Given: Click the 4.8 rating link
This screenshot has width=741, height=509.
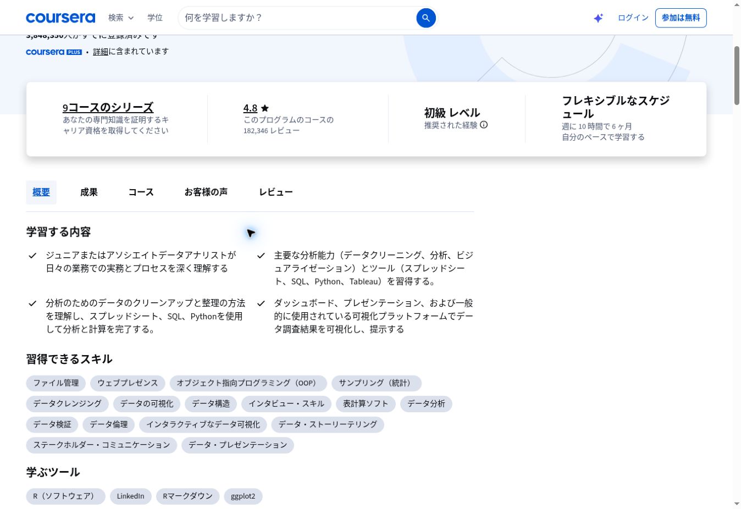Looking at the screenshot, I should click(250, 108).
